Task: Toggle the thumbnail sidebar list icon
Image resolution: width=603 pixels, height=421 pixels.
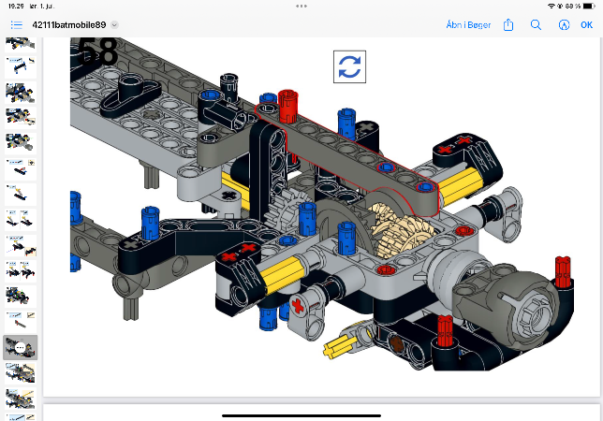Action: [x=16, y=25]
